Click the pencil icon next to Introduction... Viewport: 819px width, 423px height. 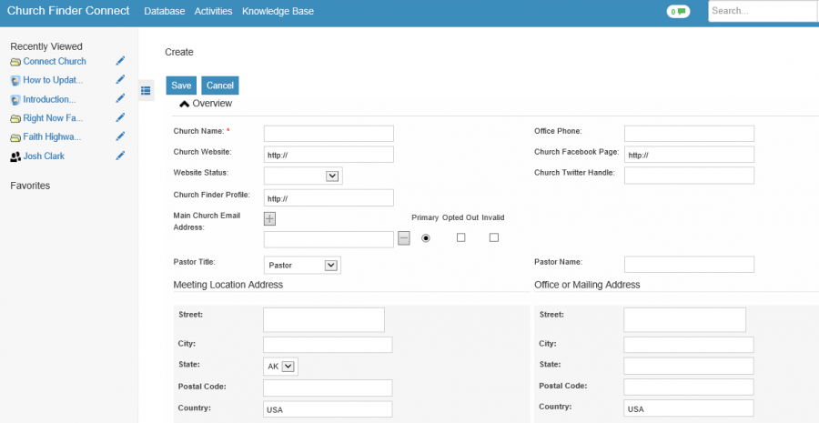point(121,98)
